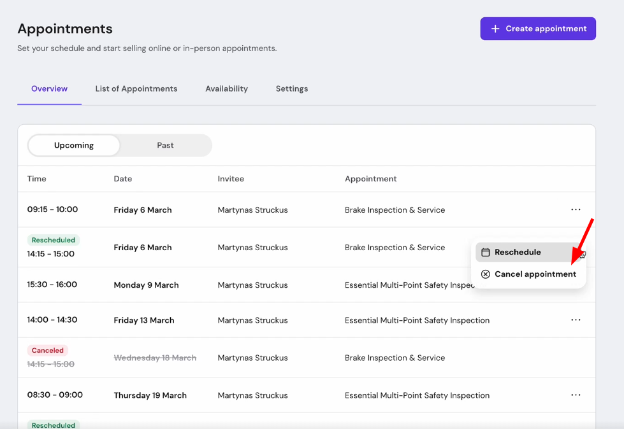Image resolution: width=624 pixels, height=429 pixels.
Task: Switch to Upcoming appointments view
Action: click(x=74, y=145)
